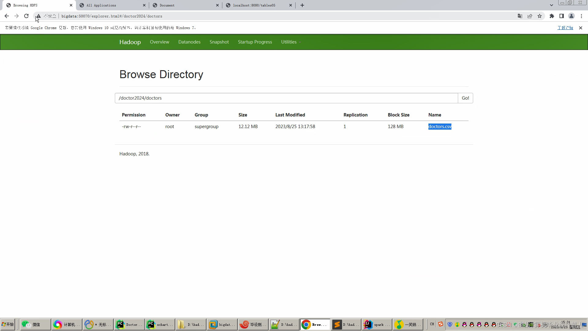This screenshot has width=588, height=331.
Task: Open a new browser tab
Action: 302,5
